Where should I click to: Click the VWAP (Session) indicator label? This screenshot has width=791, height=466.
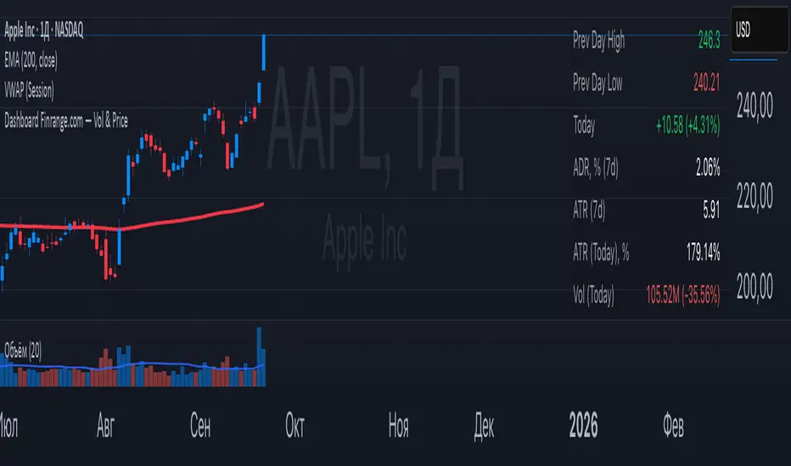(x=29, y=91)
